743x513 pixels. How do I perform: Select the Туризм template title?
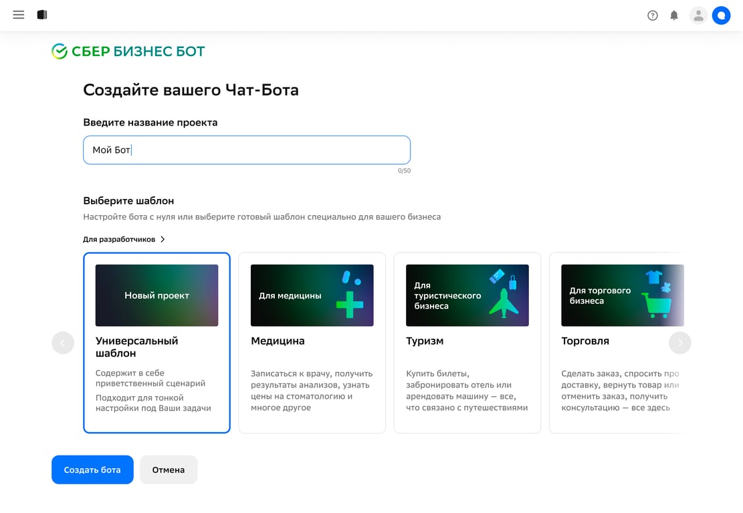(x=425, y=341)
